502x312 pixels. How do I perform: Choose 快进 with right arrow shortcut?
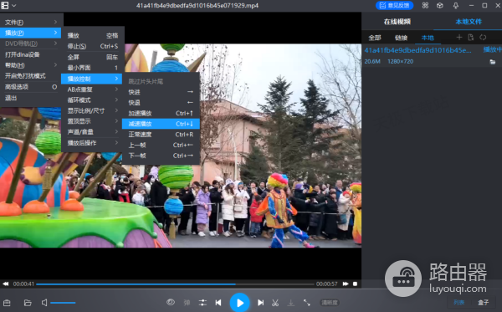point(161,92)
